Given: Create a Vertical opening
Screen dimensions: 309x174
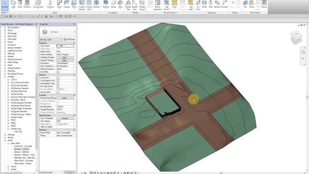Looking at the screenshot, I should click(x=217, y=4).
